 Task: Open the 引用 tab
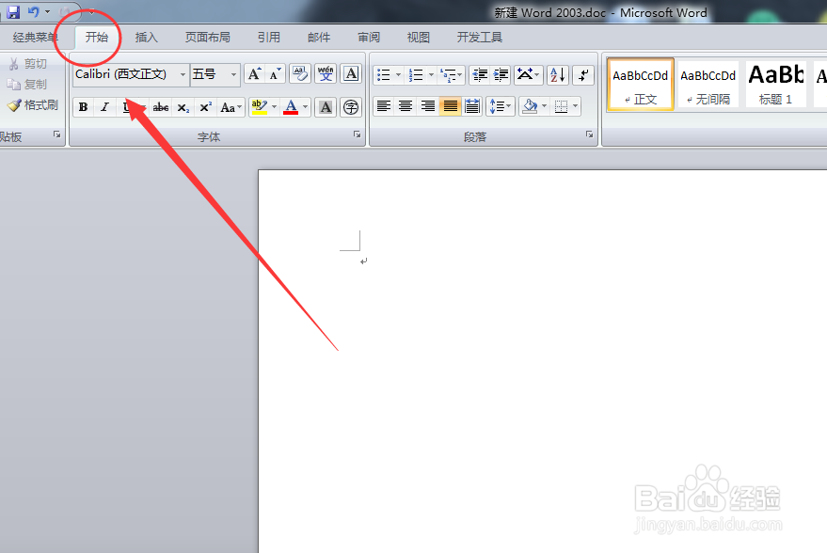tap(268, 38)
